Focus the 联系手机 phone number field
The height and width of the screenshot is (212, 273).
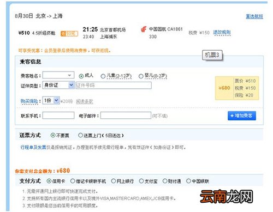[x=58, y=116]
